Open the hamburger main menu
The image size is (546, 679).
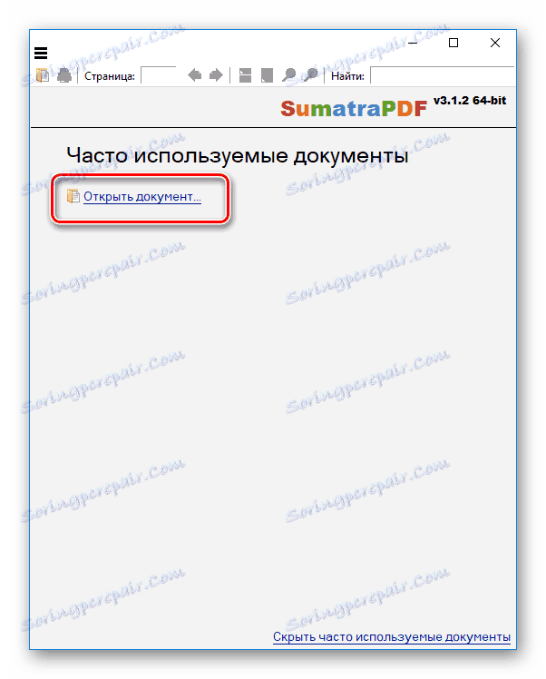click(x=41, y=53)
